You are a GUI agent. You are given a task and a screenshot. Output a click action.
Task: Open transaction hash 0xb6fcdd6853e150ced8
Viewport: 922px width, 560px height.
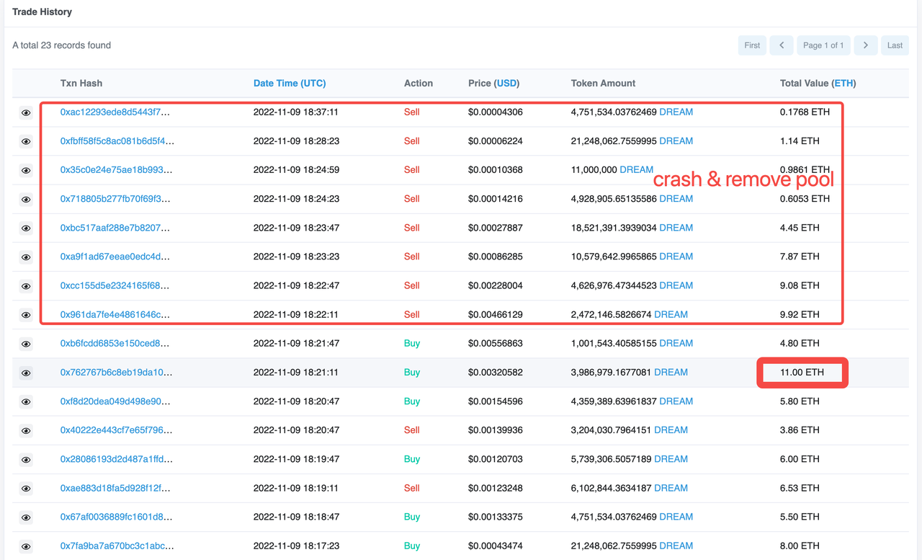pyautogui.click(x=115, y=343)
